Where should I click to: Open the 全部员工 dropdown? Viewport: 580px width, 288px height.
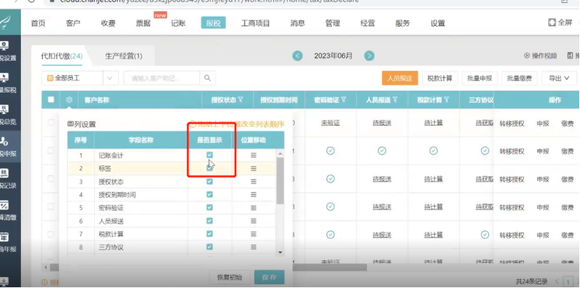pos(79,78)
